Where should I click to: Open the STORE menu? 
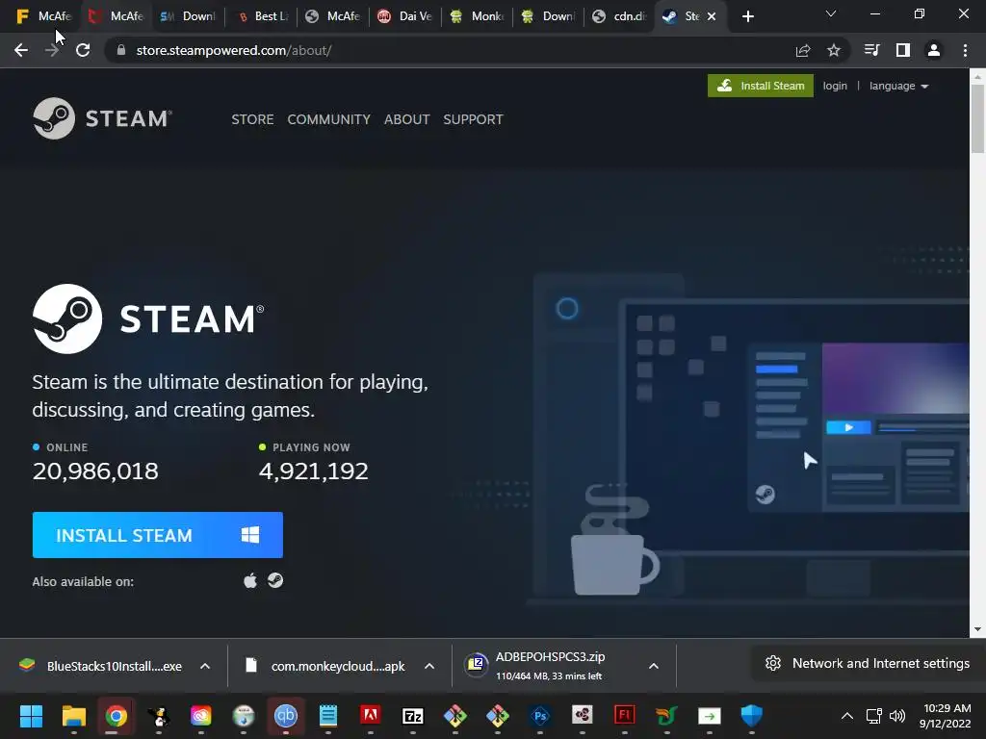[252, 119]
